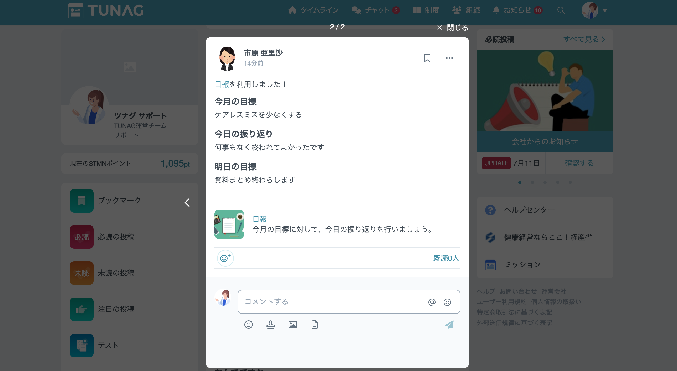Open チャット from navigation bar
Screen dimensions: 677x371
376,10
